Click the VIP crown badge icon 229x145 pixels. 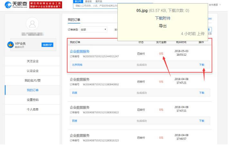tap(10, 45)
